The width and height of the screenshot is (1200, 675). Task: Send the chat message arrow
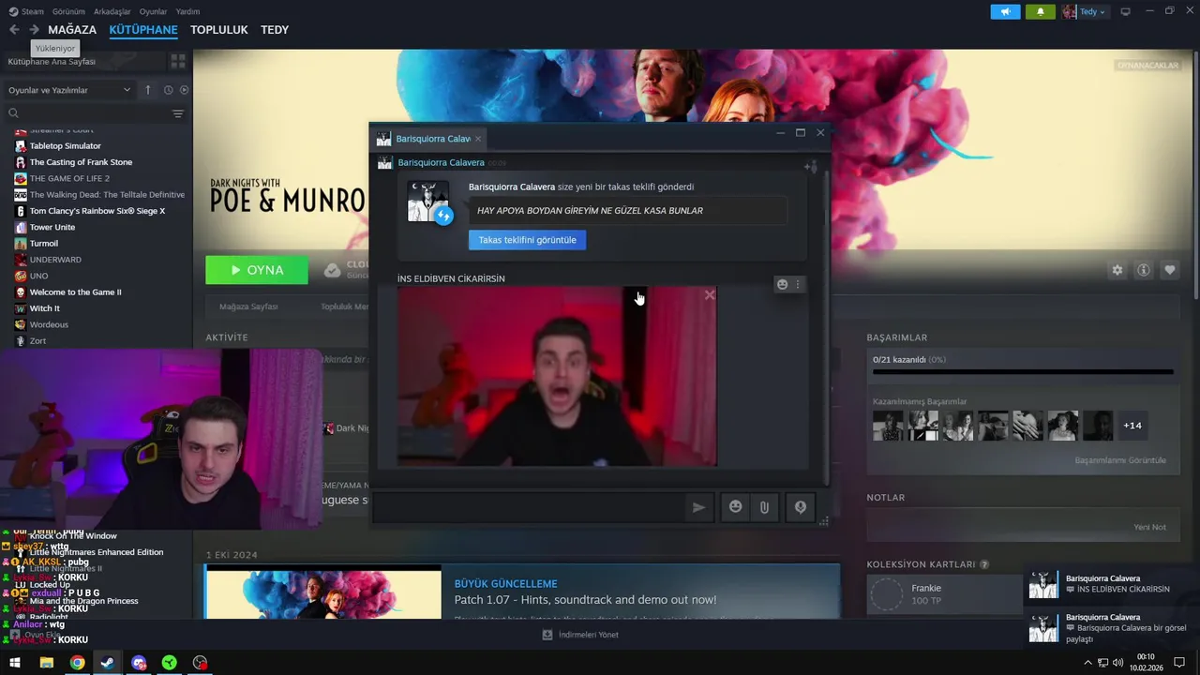point(698,507)
